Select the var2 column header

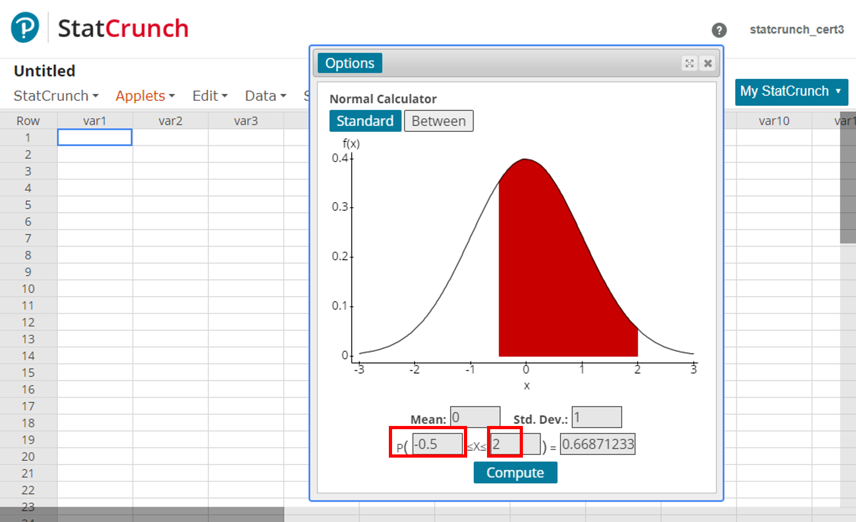click(171, 121)
